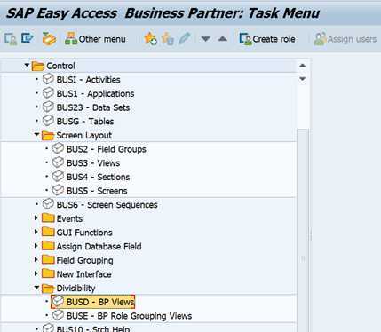Click the BUS23 Data Sets transaction icon
Image resolution: width=381 pixels, height=332 pixels.
tap(48, 107)
